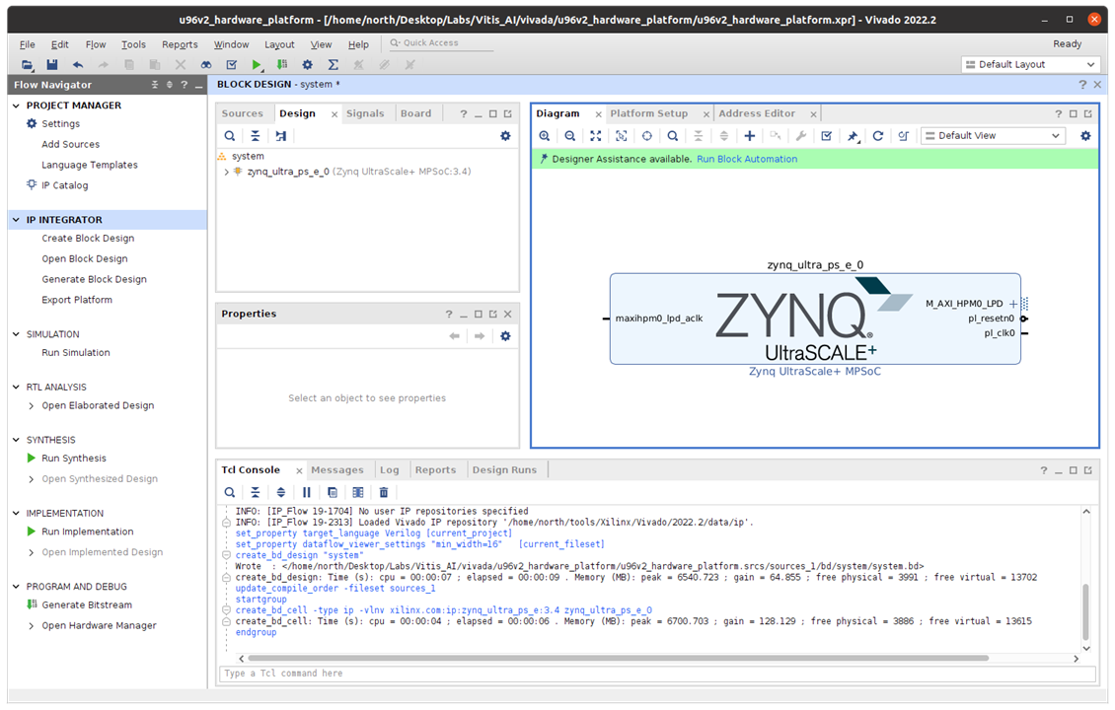Viewport: 1115px width, 710px height.
Task: Click the Zynq UltraScale+ MPSoC link
Action: tap(815, 372)
